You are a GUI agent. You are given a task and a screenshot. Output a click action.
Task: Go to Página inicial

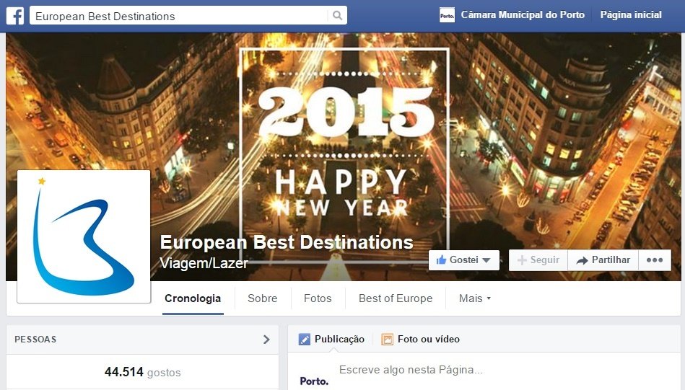(631, 15)
